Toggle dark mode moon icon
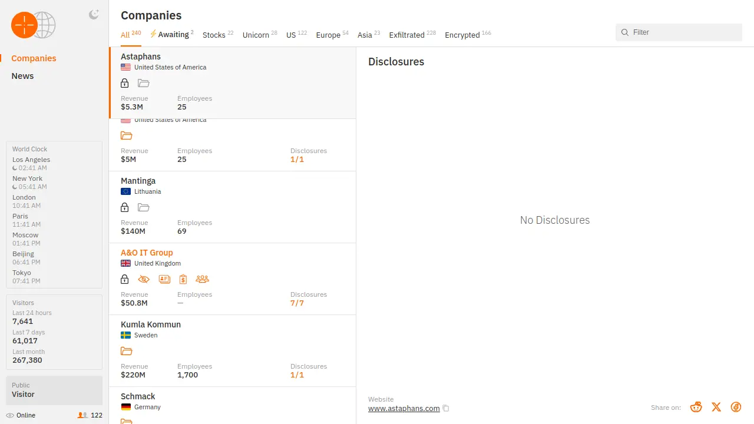The width and height of the screenshot is (754, 424). [x=94, y=15]
